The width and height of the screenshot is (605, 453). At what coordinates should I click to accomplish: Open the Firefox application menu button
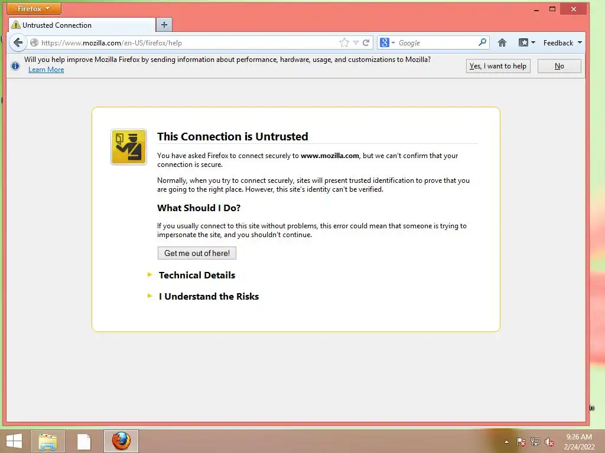click(34, 8)
